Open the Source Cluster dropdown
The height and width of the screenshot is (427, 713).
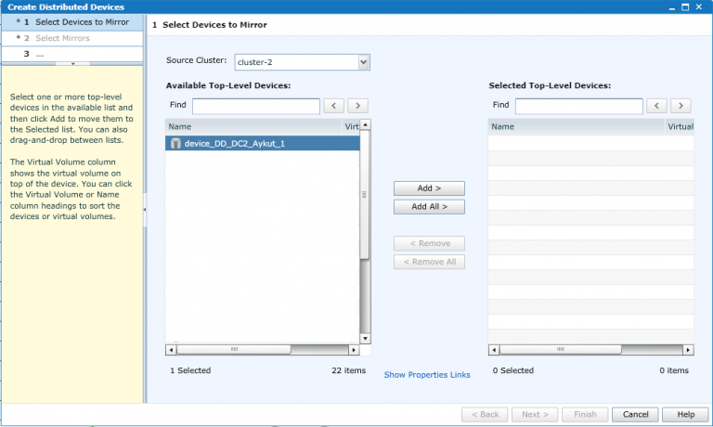click(x=363, y=62)
